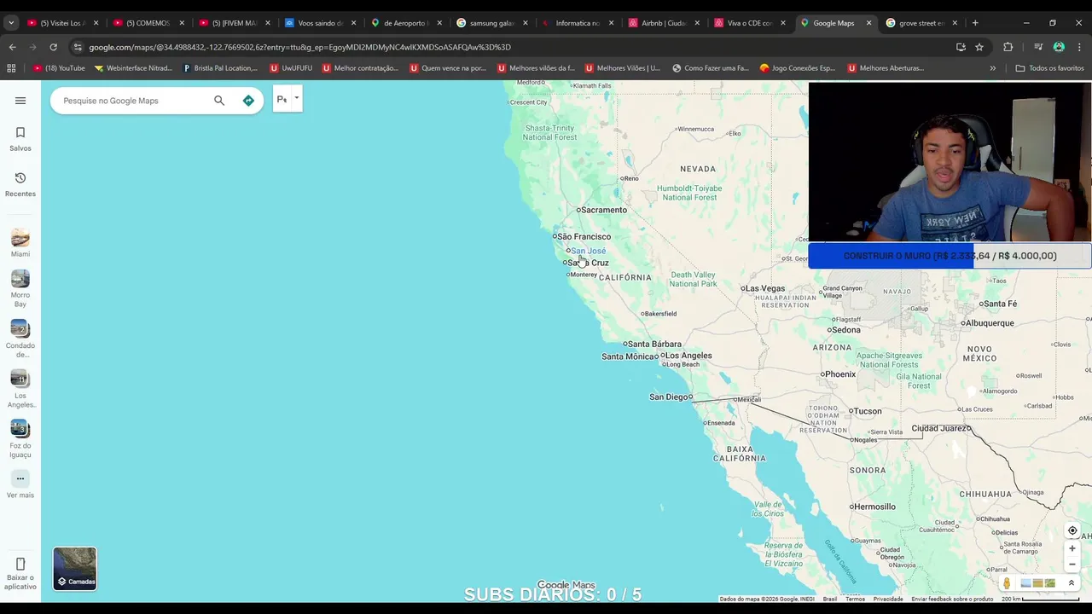Open the UwUFUFU bookmark

[x=291, y=68]
